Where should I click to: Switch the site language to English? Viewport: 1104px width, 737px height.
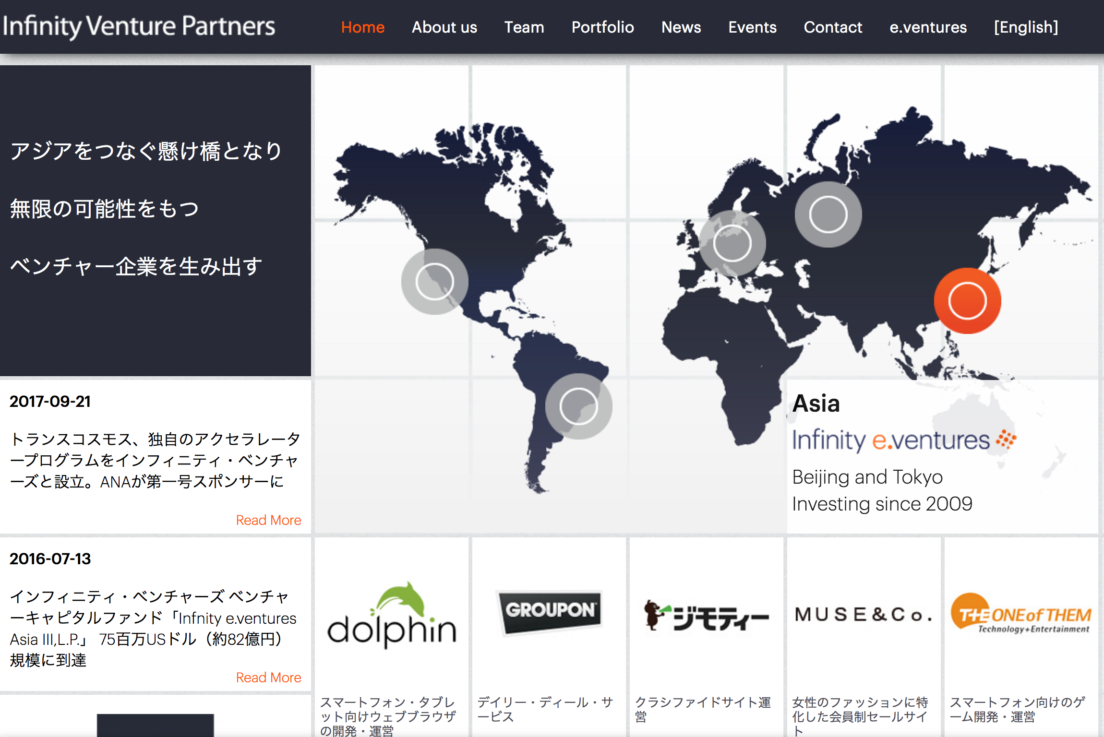(1026, 27)
